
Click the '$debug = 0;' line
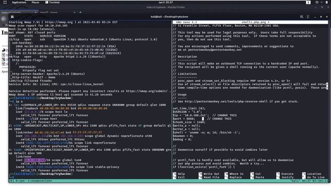click(182, 139)
